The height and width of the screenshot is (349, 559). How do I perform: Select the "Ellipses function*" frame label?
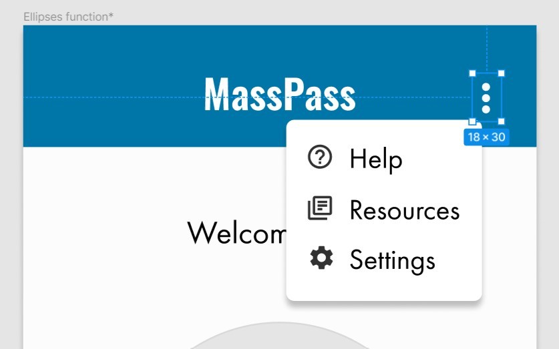coord(68,17)
